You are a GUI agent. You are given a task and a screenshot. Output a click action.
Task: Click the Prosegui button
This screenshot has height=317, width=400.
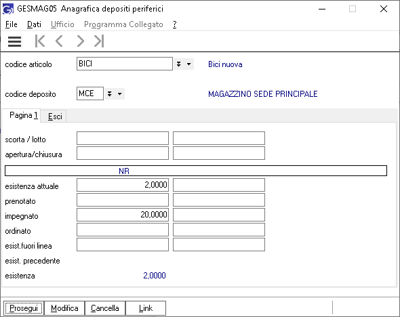(24, 308)
